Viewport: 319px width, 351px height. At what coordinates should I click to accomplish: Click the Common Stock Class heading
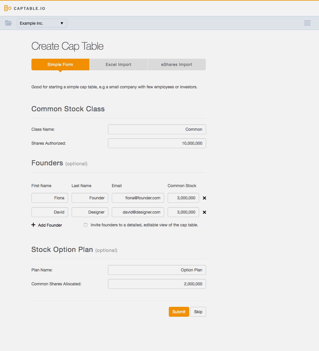[68, 109]
